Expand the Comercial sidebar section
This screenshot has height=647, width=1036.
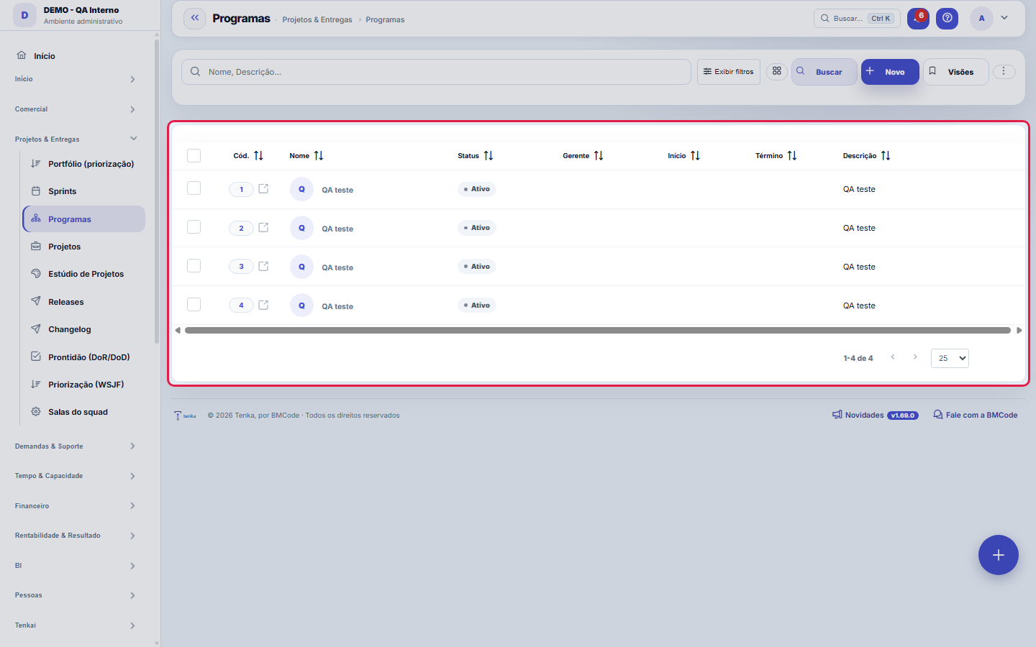76,109
